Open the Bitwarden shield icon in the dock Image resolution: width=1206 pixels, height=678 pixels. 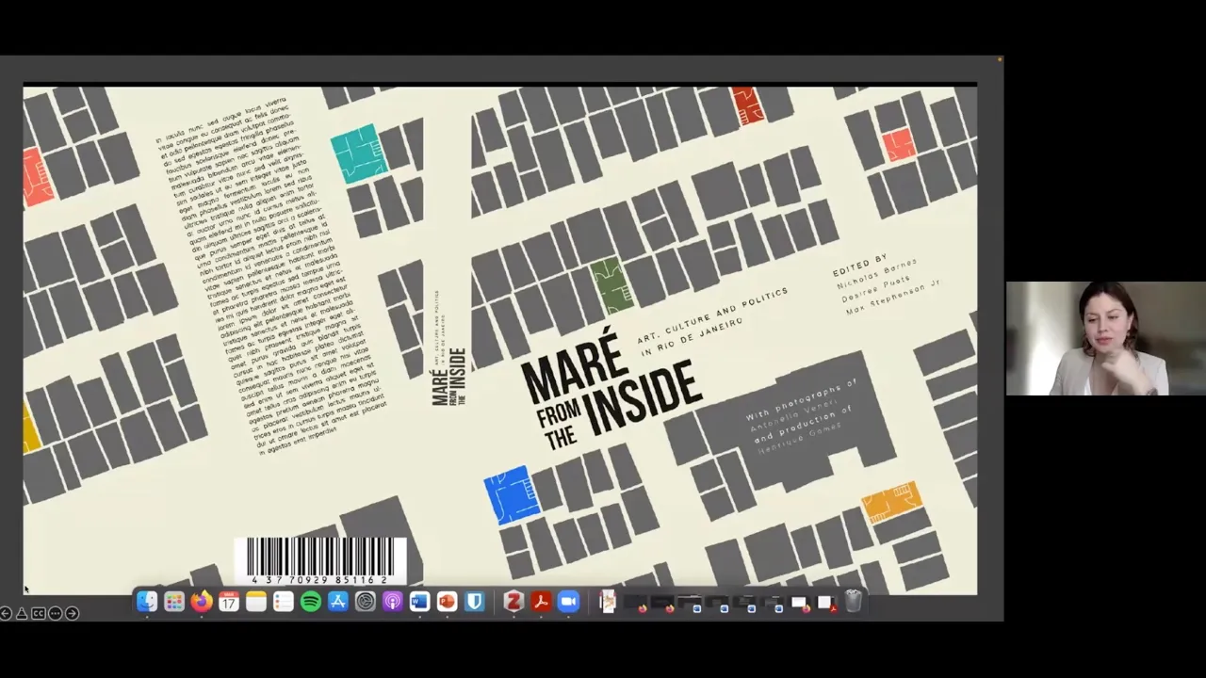pyautogui.click(x=475, y=602)
